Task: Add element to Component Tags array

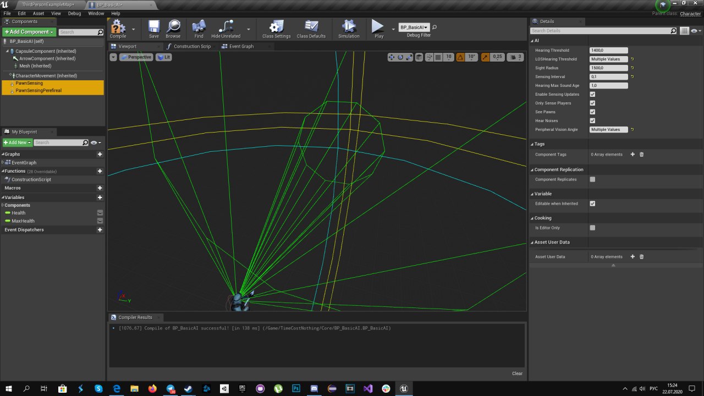Action: click(632, 155)
